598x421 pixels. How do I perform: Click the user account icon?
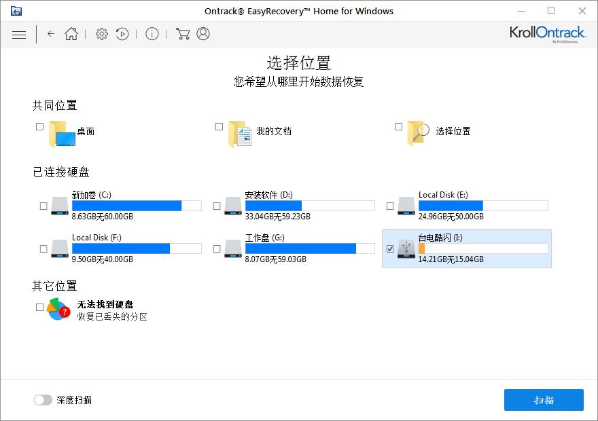[202, 33]
